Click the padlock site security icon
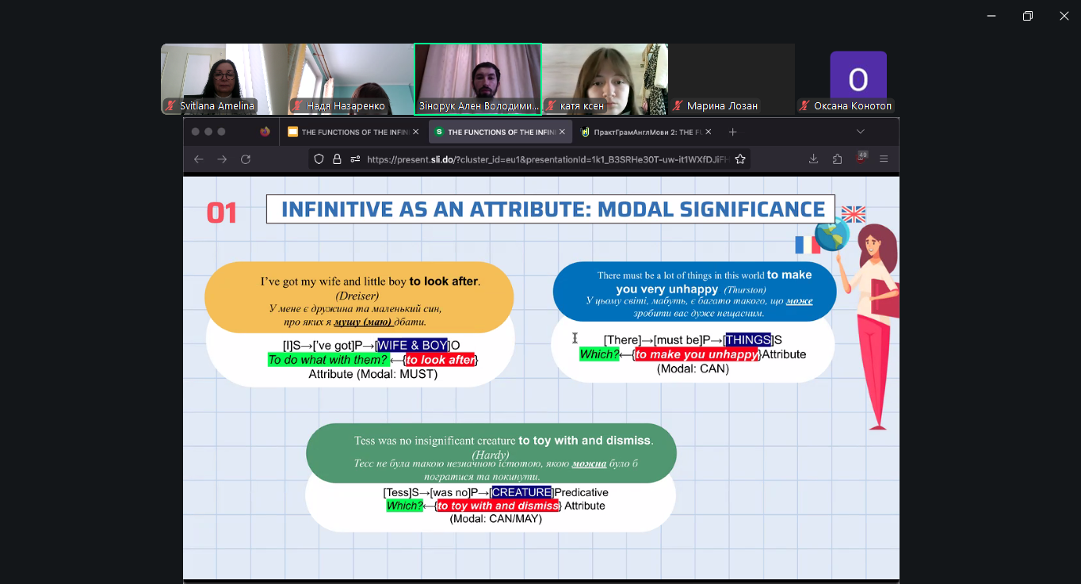 point(337,159)
